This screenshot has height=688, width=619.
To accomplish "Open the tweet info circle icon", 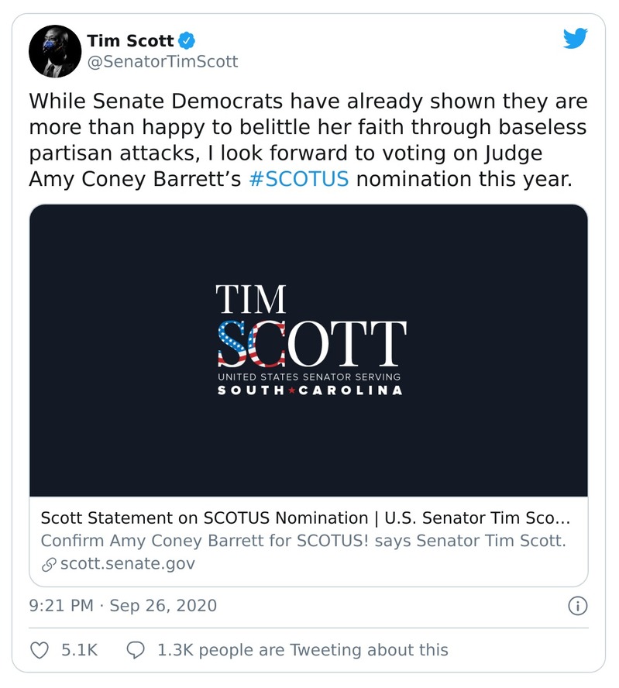I will click(577, 605).
